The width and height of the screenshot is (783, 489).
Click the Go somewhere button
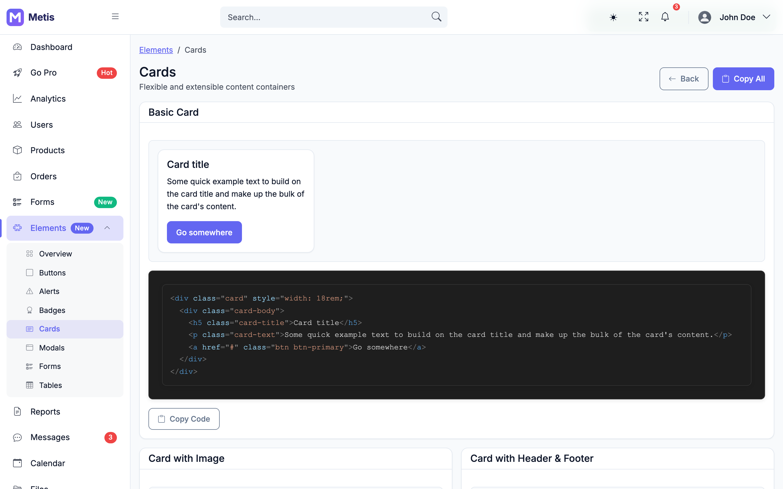click(x=204, y=233)
